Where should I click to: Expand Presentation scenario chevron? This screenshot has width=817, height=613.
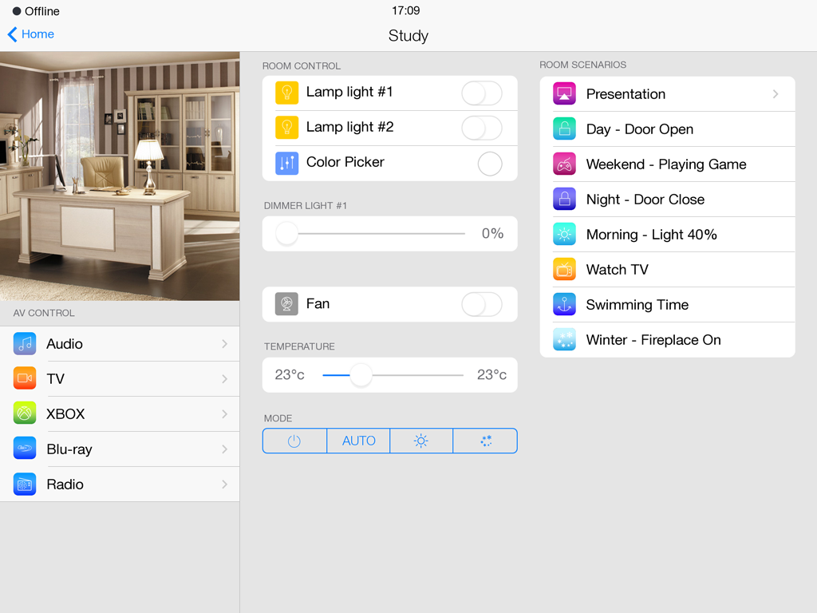pos(776,94)
